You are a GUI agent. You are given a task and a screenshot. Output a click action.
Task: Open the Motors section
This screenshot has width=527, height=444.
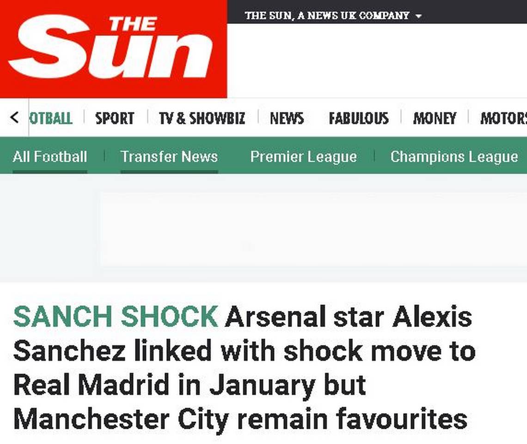click(x=503, y=118)
